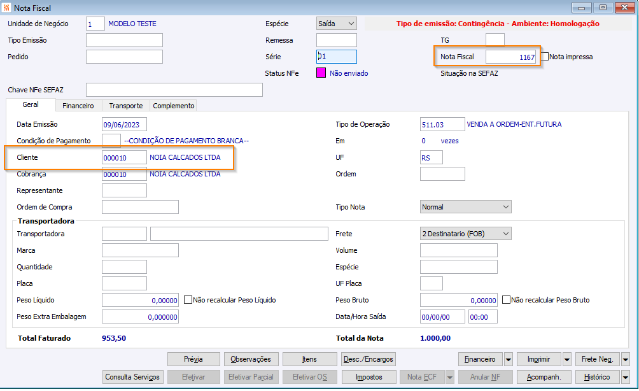639x391 pixels.
Task: Open the Itens button
Action: [310, 360]
